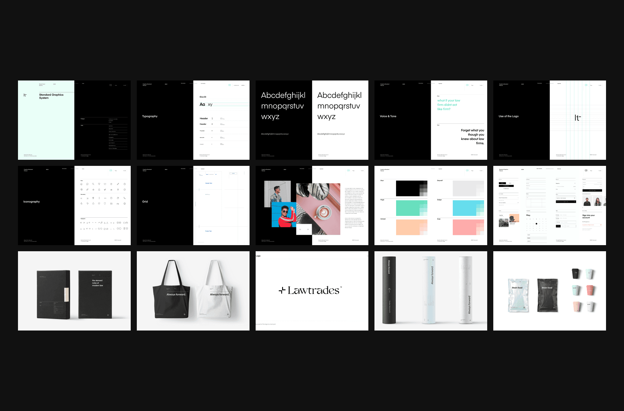Open the Lawtrades logo slide
624x411 pixels.
[x=312, y=291]
